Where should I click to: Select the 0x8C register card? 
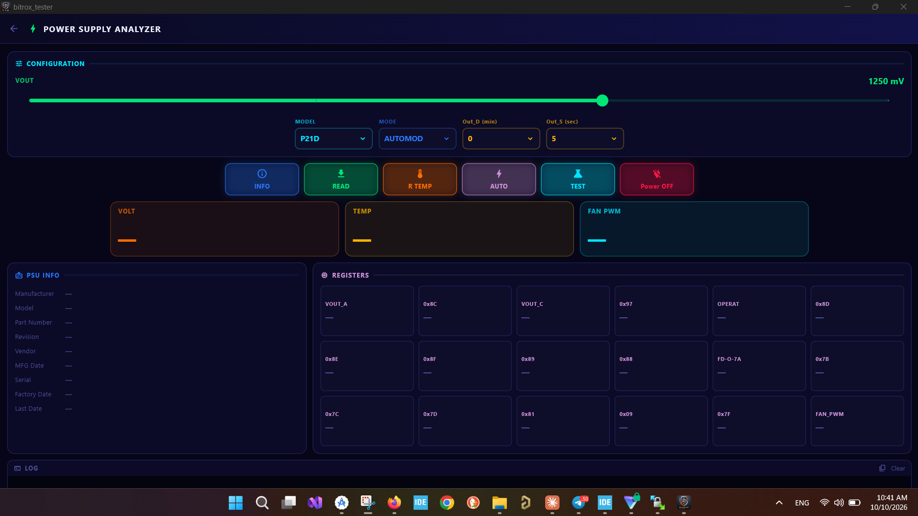pyautogui.click(x=465, y=311)
